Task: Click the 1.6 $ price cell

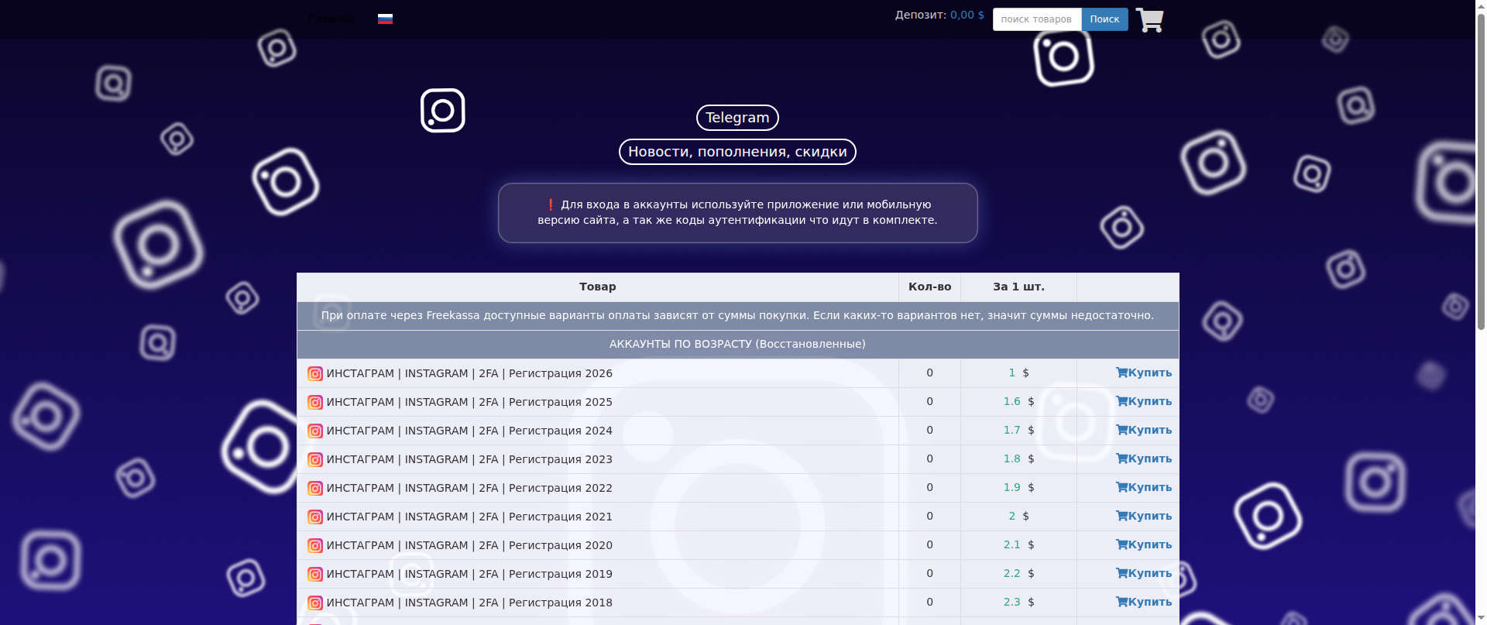Action: click(x=1018, y=401)
